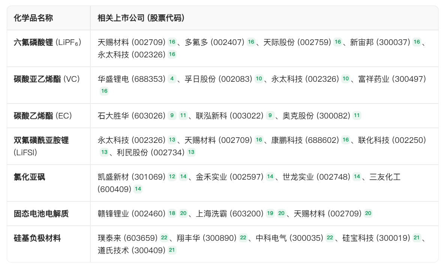The height and width of the screenshot is (270, 445).
Task: Open citation 16 following 富祥药业 (300497)
Action: click(x=104, y=91)
